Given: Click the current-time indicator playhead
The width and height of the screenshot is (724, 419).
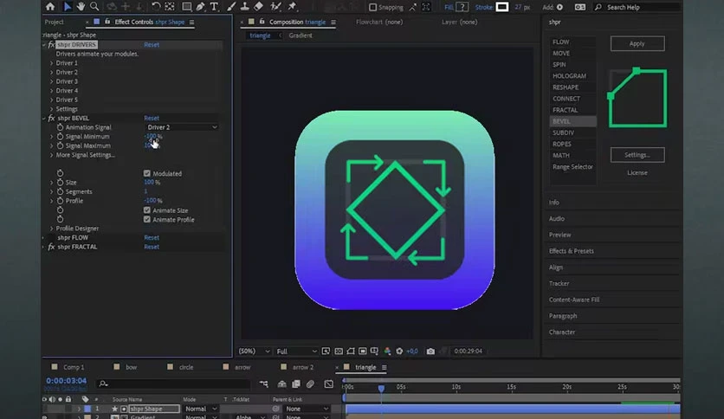Looking at the screenshot, I should [x=381, y=389].
